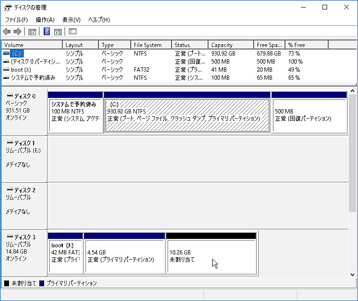Click the black 未割り当て legend swatch
The image size is (358, 301).
point(7,283)
